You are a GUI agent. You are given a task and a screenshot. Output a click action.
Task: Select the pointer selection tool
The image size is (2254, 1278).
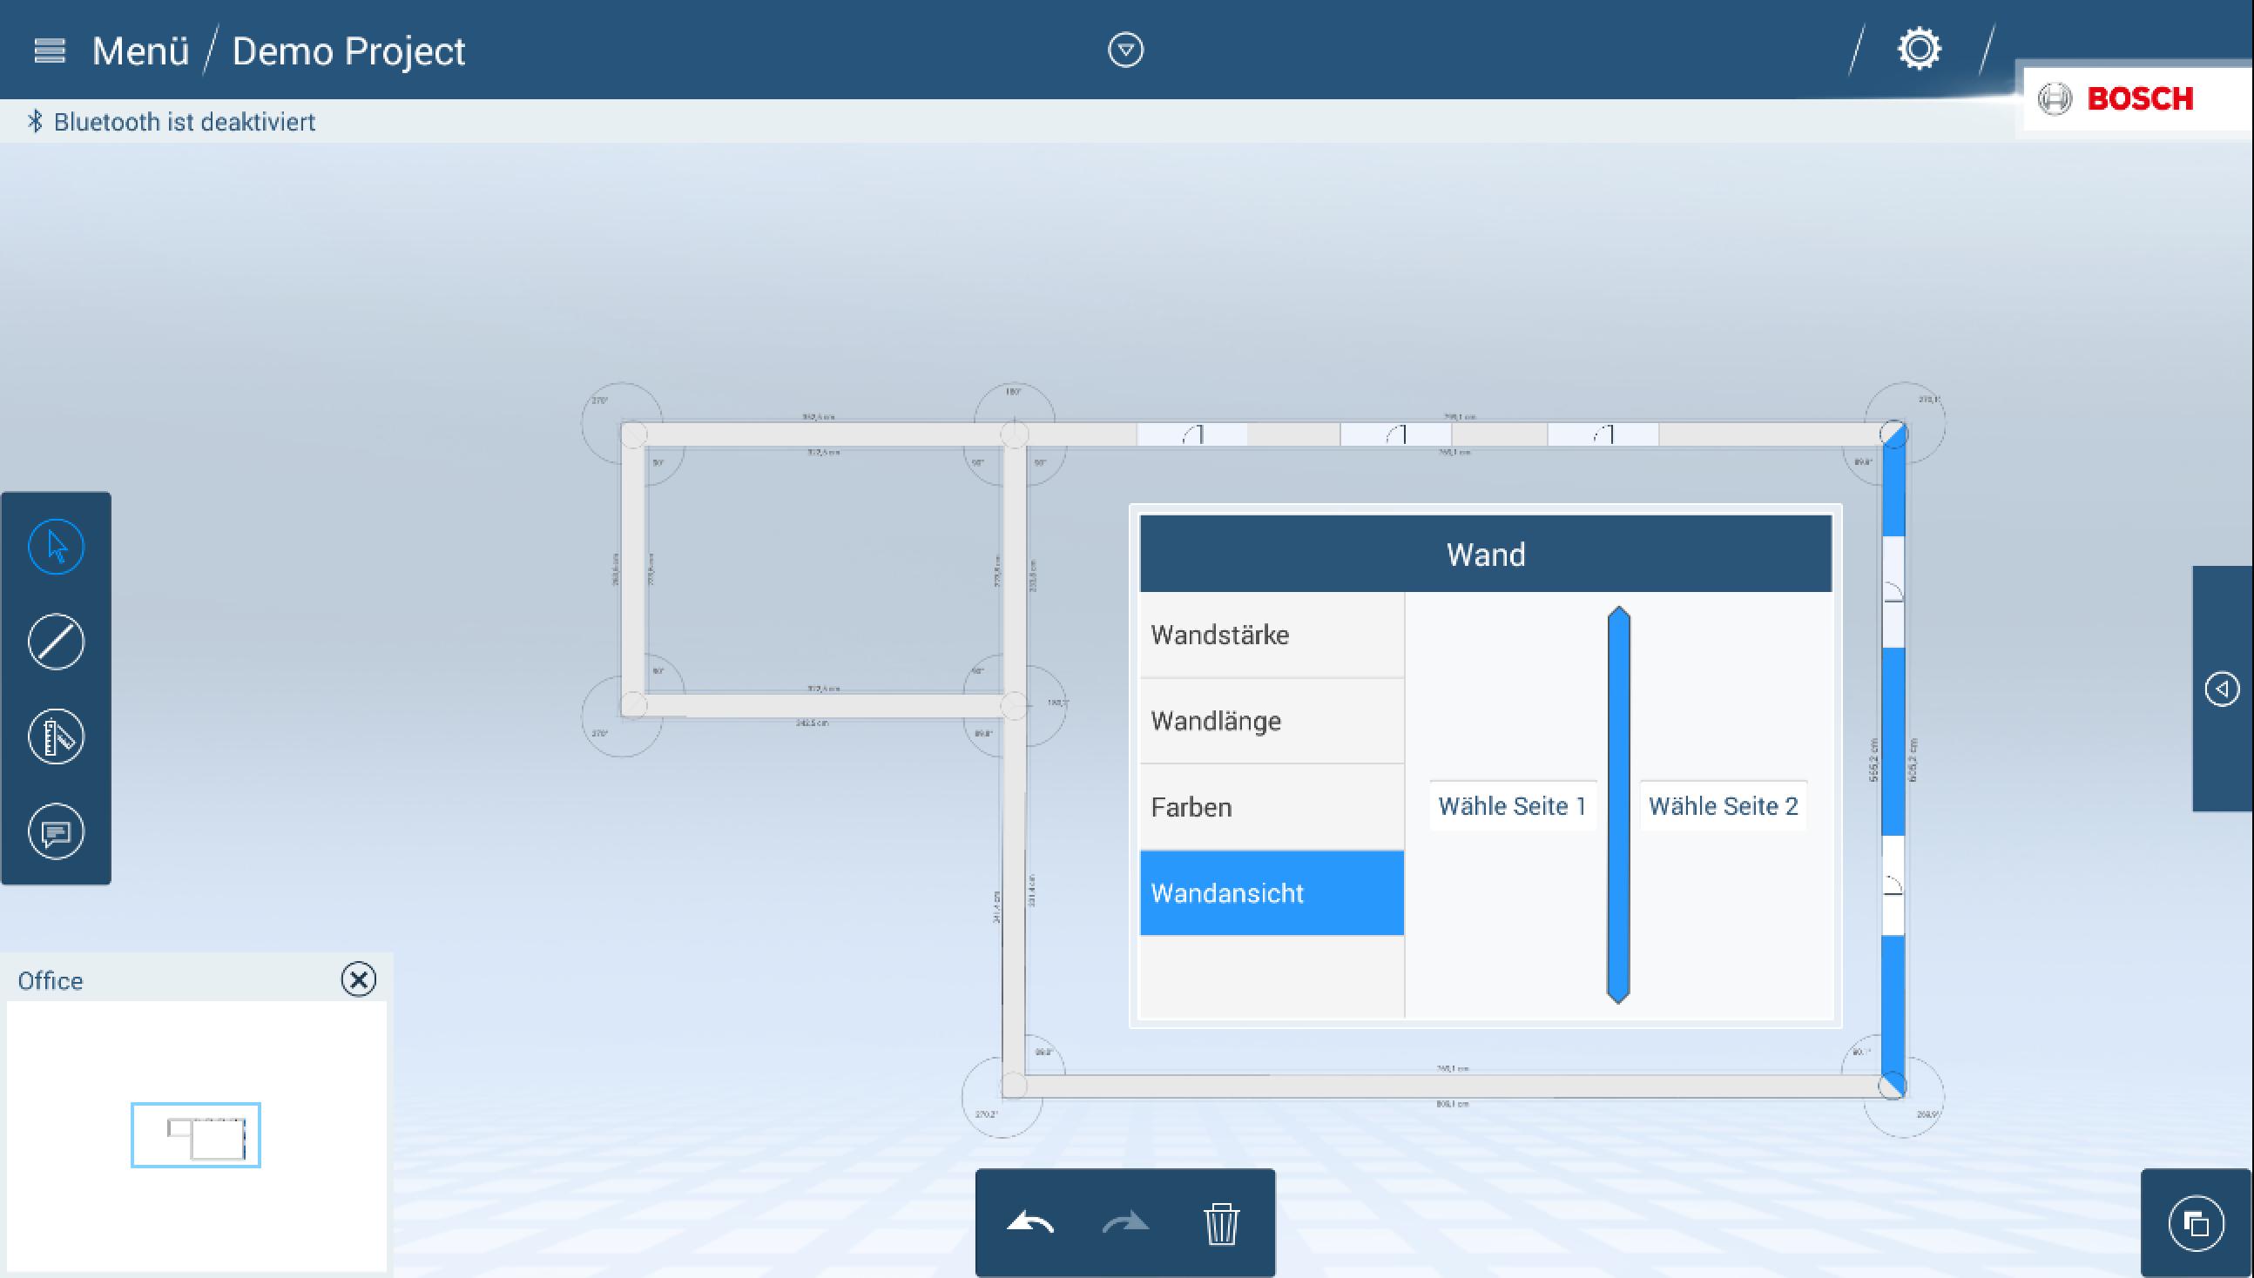57,547
